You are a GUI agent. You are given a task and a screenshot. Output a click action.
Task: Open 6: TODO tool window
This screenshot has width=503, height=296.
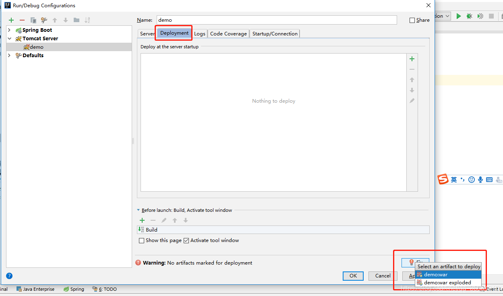click(104, 289)
